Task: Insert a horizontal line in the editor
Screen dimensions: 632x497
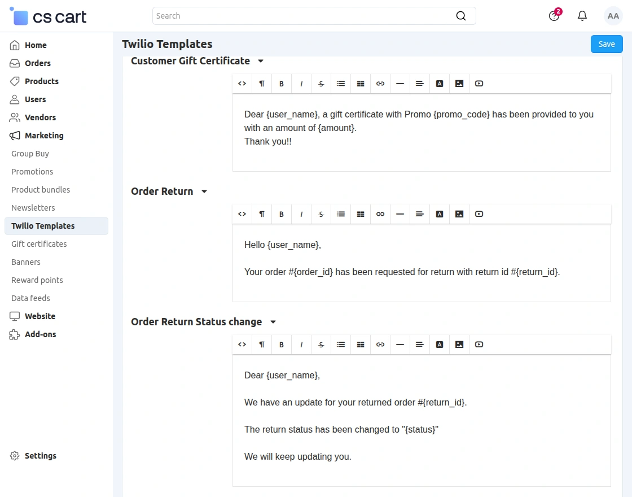Action: click(400, 83)
